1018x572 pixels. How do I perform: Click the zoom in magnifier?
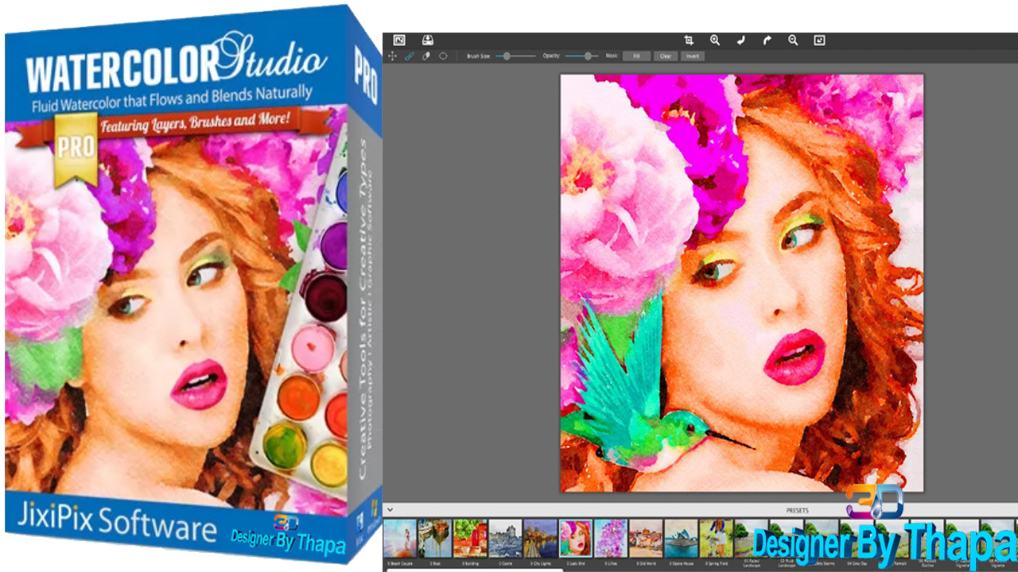point(715,40)
